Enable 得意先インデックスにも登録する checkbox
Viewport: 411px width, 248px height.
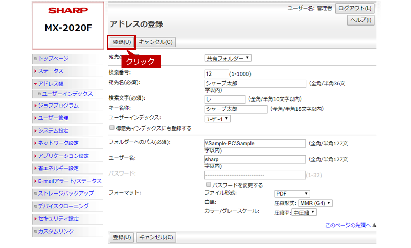[x=112, y=128]
